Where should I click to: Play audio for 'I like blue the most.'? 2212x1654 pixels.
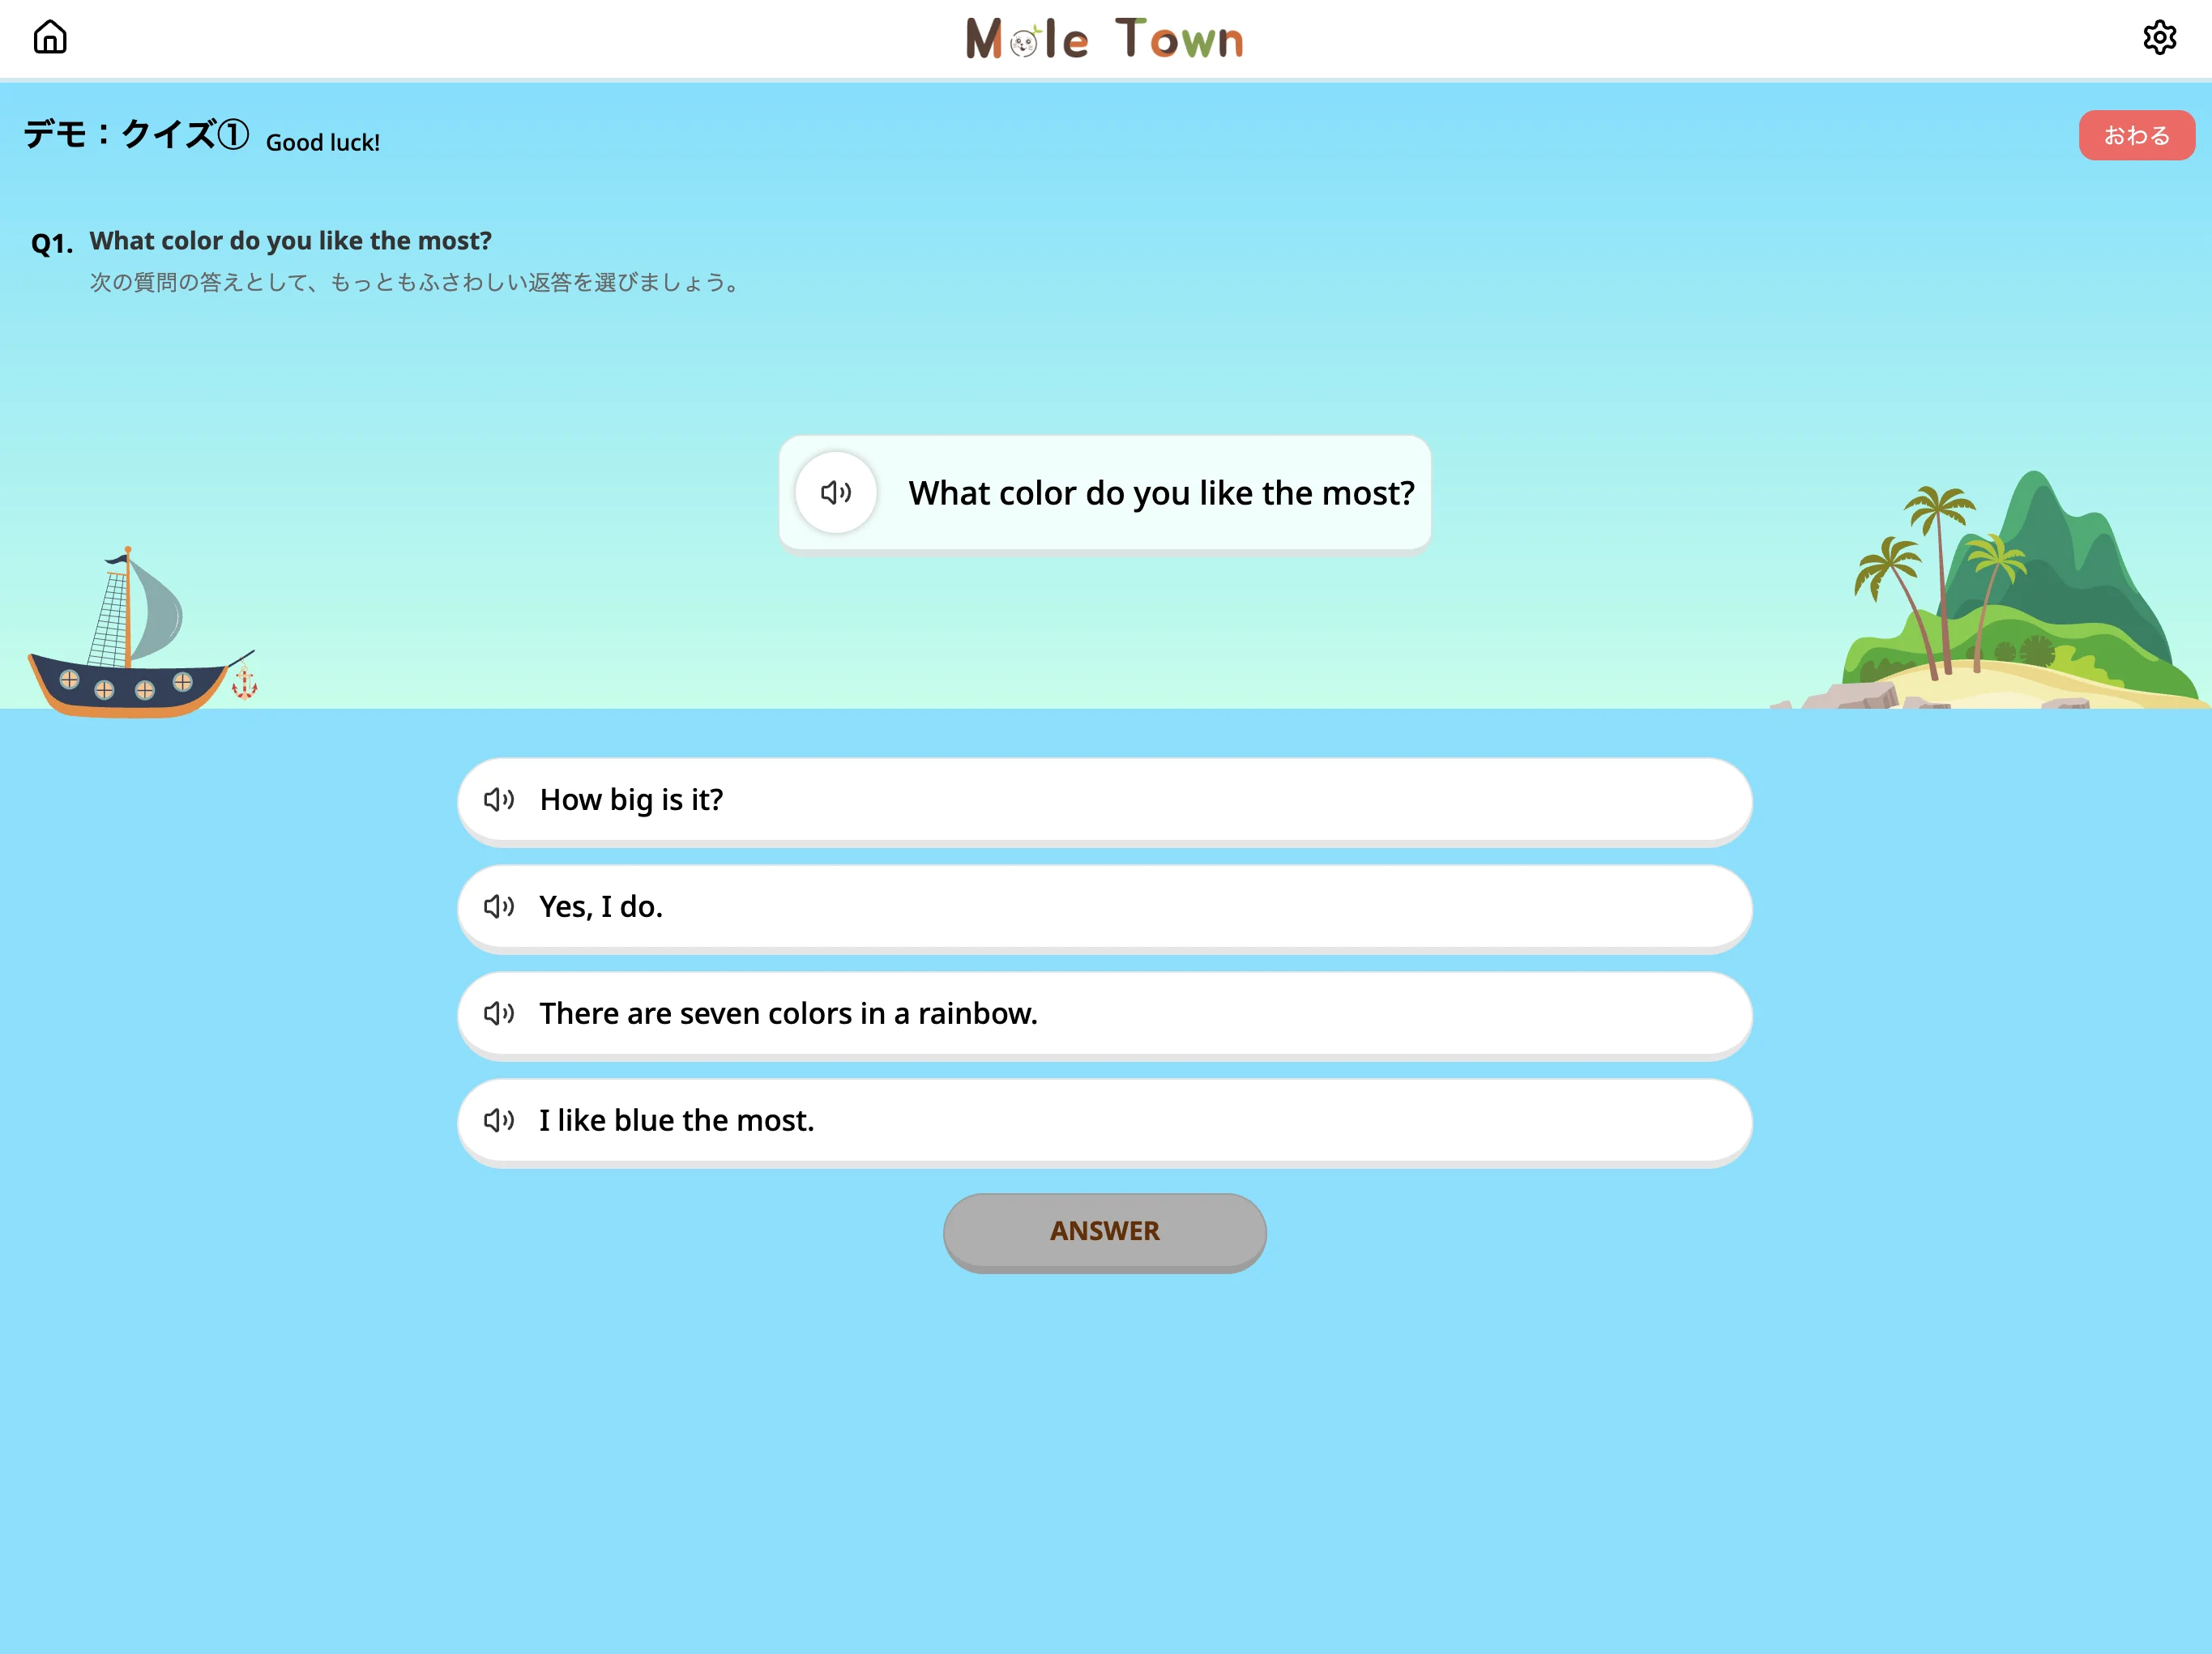(x=499, y=1120)
